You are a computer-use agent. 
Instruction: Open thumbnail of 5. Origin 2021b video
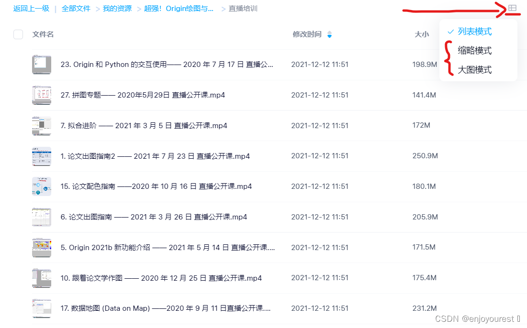point(42,247)
